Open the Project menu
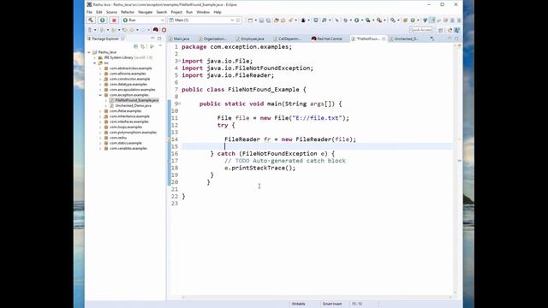548x308 pixels. click(x=176, y=12)
